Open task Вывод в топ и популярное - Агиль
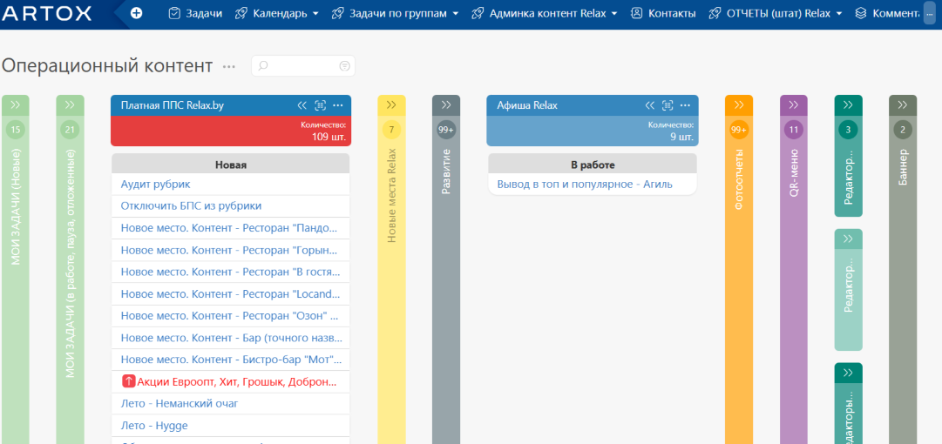 [585, 185]
